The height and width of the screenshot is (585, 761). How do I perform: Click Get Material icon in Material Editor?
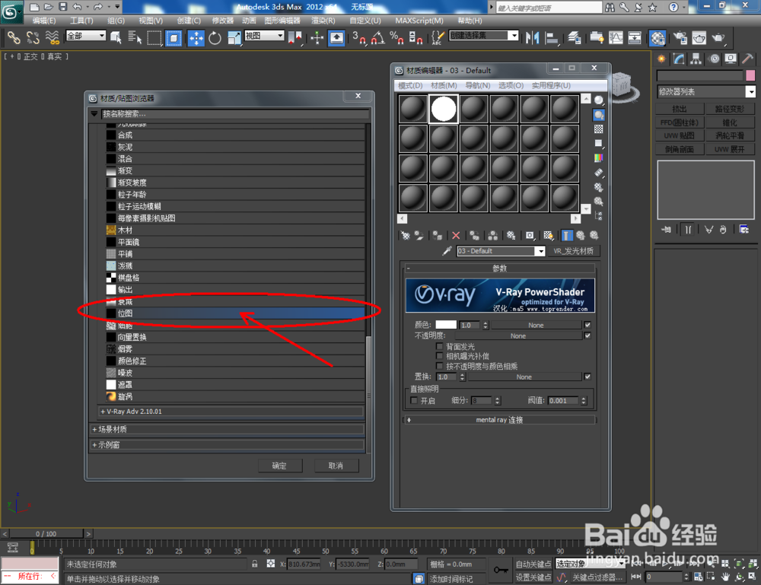coord(406,236)
